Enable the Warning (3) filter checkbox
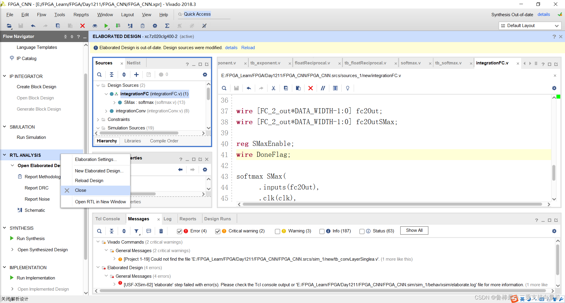 point(277,232)
